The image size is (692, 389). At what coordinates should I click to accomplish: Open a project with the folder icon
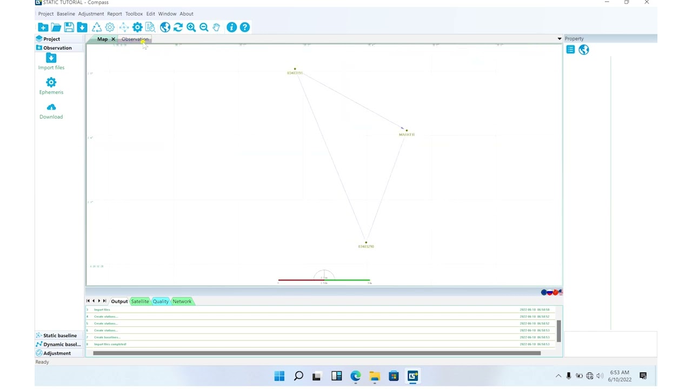(x=56, y=27)
